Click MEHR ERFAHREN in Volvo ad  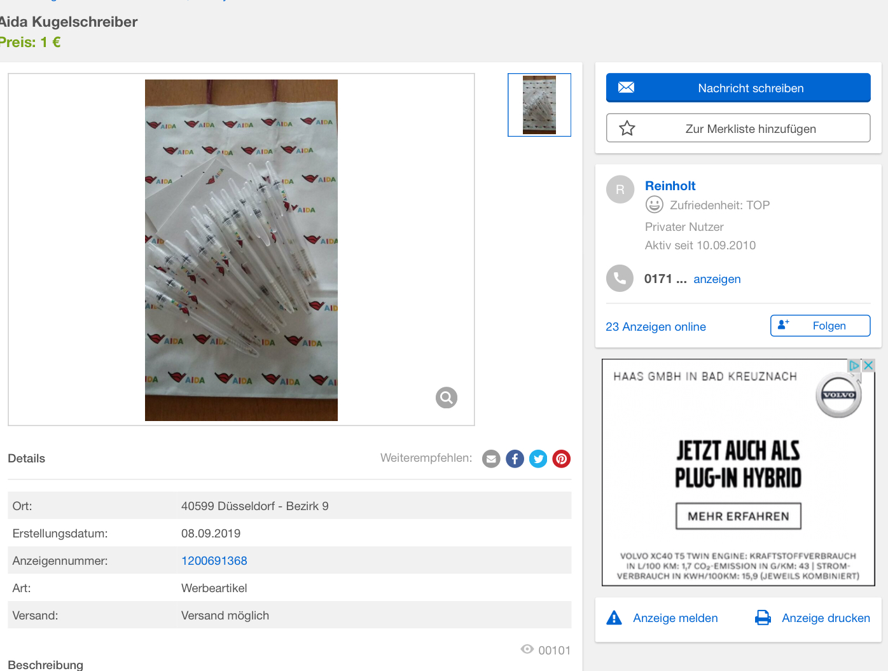738,516
